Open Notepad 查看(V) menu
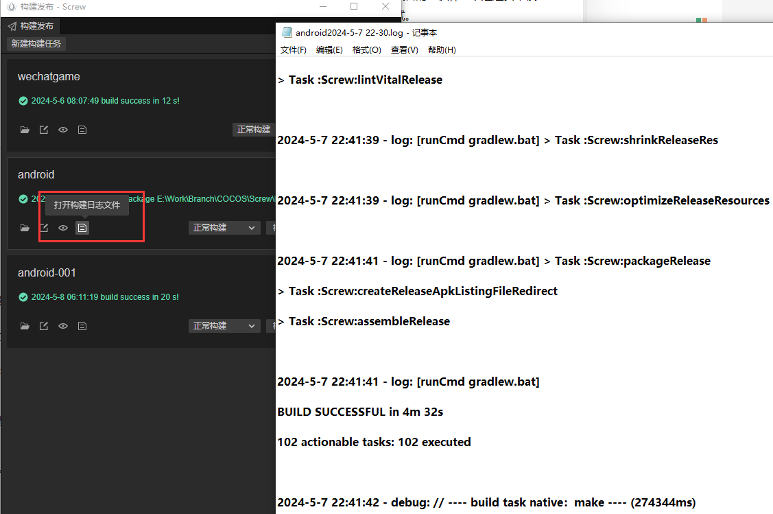Image resolution: width=773 pixels, height=514 pixels. [x=404, y=50]
